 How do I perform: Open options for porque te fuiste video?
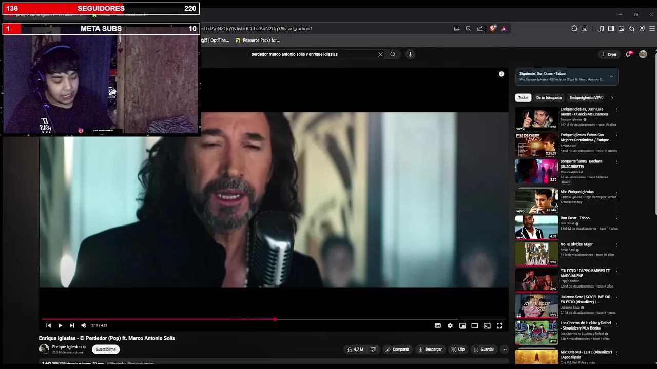click(x=616, y=162)
